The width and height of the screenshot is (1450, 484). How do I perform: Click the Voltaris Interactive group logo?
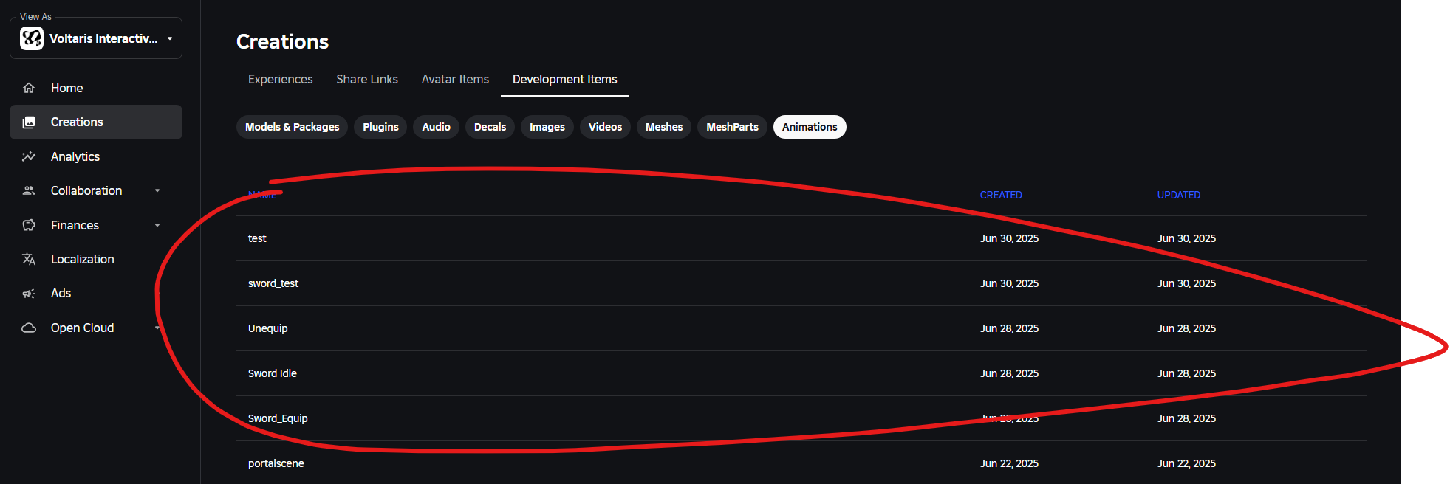[32, 38]
